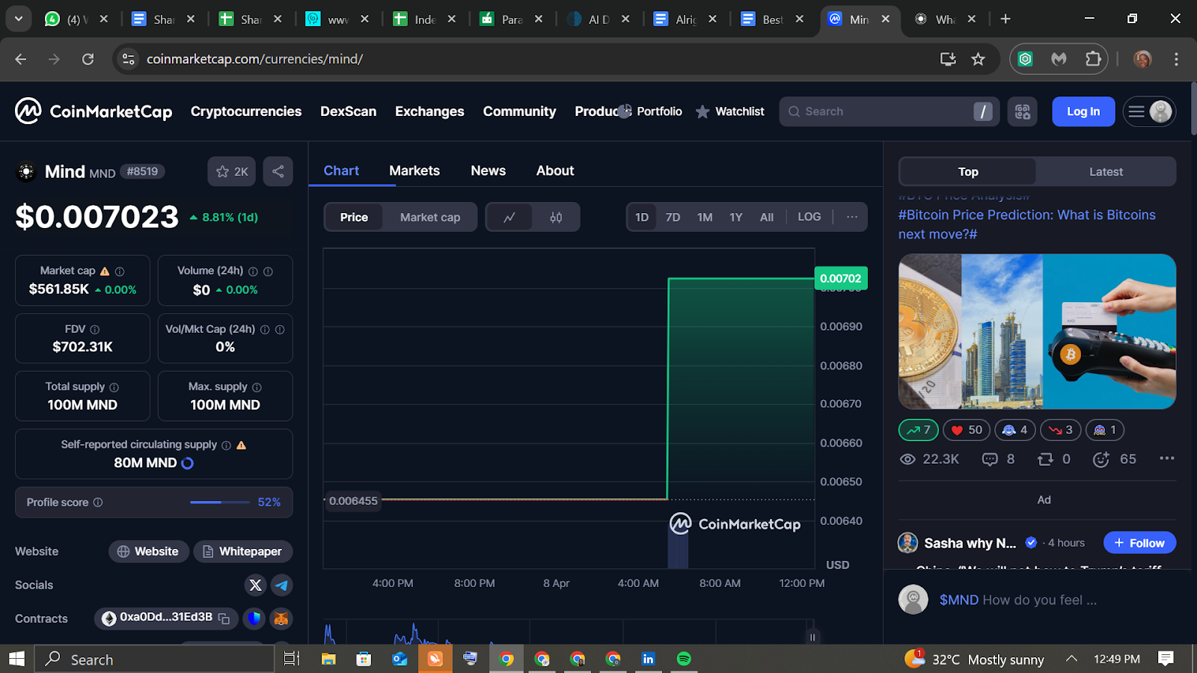Select the 1D time range
Viewport: 1197px width, 673px height.
(x=642, y=217)
